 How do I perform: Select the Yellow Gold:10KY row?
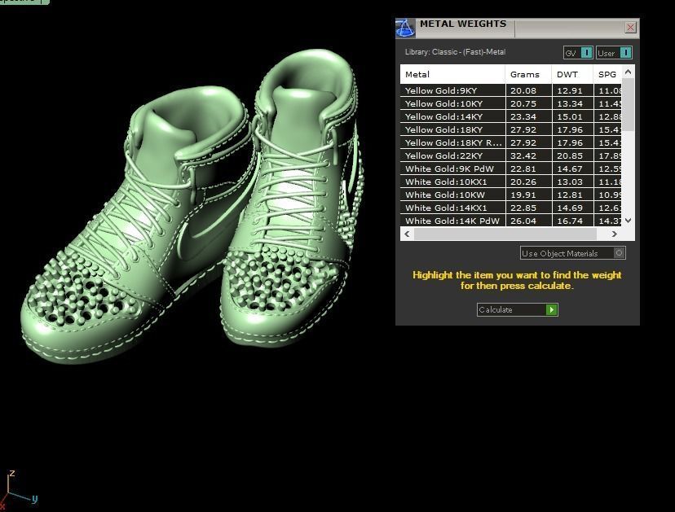click(511, 103)
